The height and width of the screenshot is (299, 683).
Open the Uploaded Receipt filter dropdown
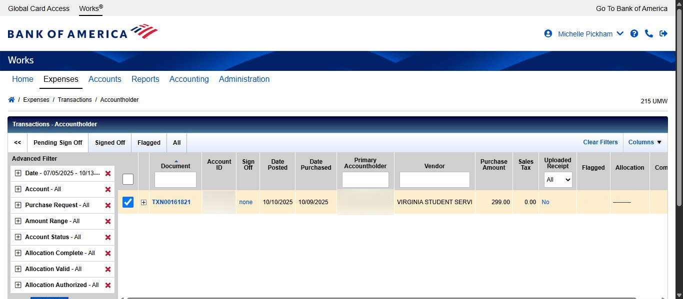pyautogui.click(x=558, y=180)
